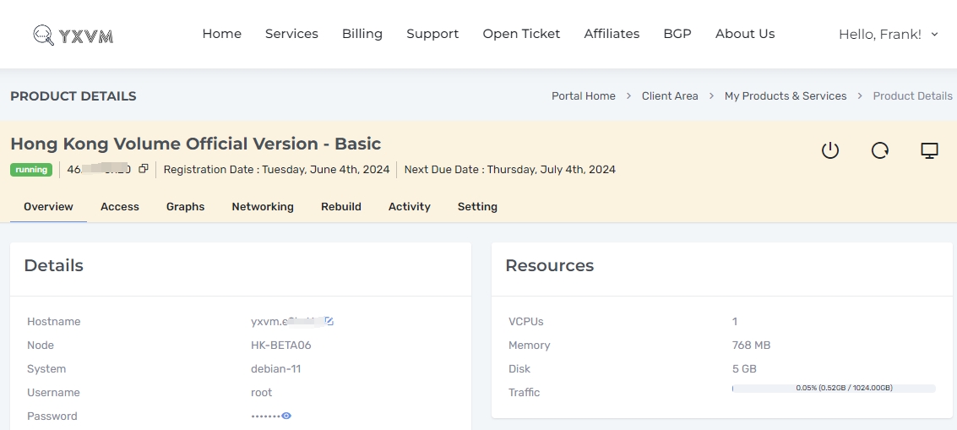Viewport: 957px width, 430px height.
Task: Click the node value HK-BETA06
Action: [281, 346]
